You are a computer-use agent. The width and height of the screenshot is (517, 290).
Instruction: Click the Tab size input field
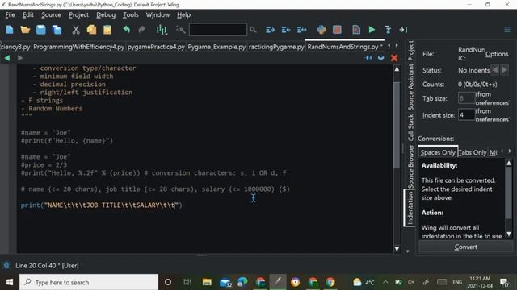466,98
